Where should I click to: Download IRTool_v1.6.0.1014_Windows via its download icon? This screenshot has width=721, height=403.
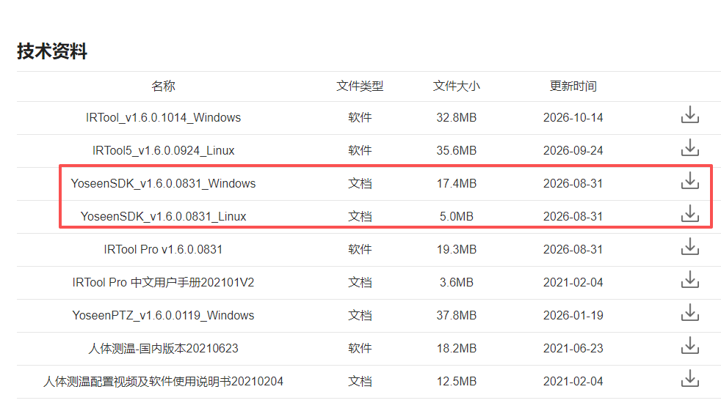point(689,115)
